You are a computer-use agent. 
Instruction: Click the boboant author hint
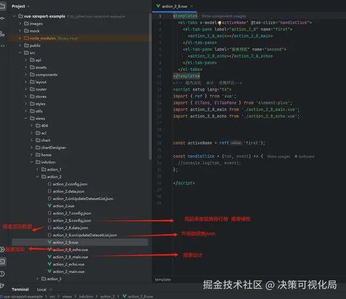[304, 157]
